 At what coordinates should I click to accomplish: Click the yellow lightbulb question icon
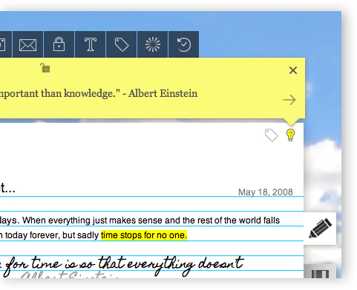coord(290,135)
